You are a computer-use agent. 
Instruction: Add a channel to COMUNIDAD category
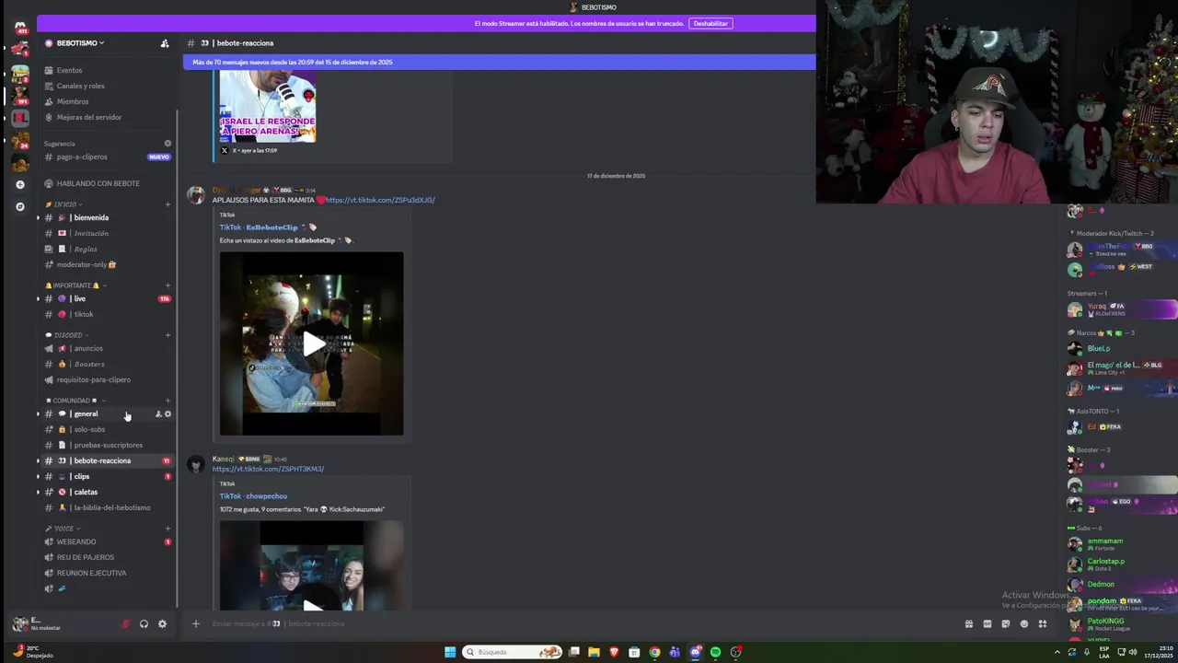(x=167, y=401)
